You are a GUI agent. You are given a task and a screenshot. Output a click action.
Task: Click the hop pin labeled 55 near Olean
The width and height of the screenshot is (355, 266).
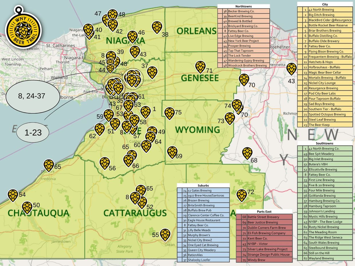click(165, 235)
